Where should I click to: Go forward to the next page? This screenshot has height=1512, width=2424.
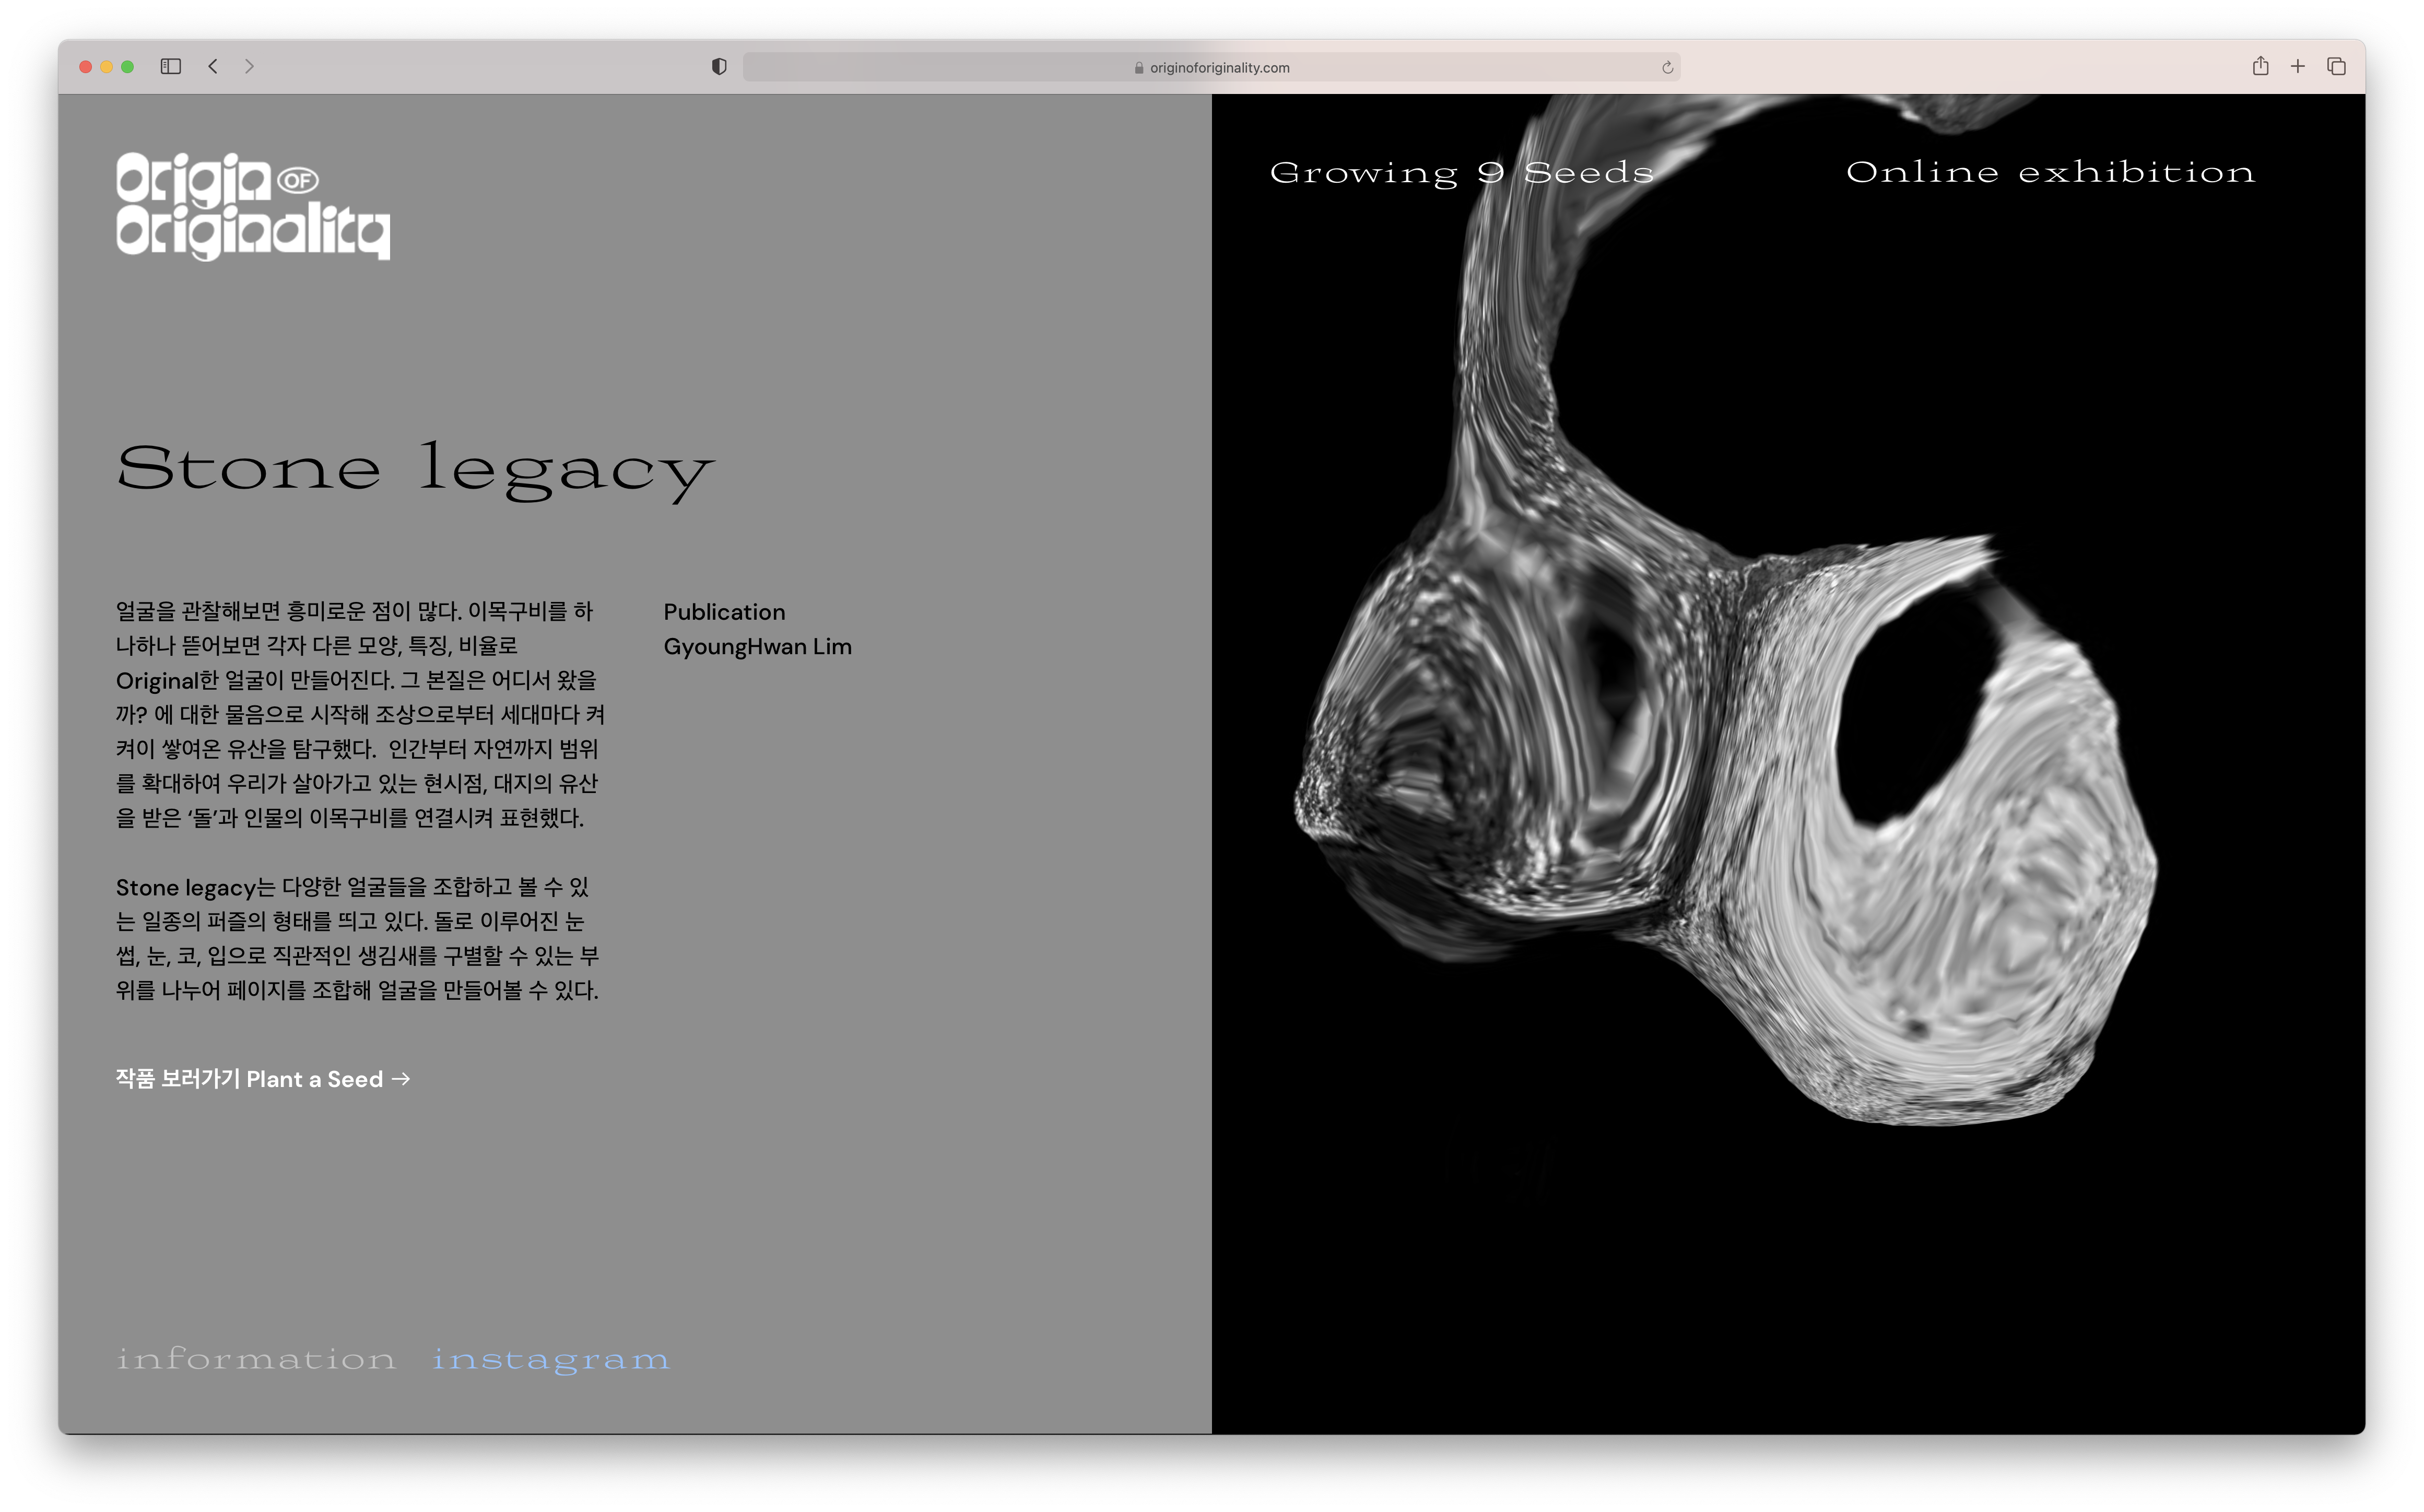pos(249,66)
